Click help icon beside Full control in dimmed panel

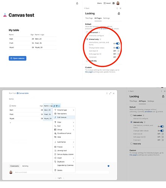pos(143,115)
